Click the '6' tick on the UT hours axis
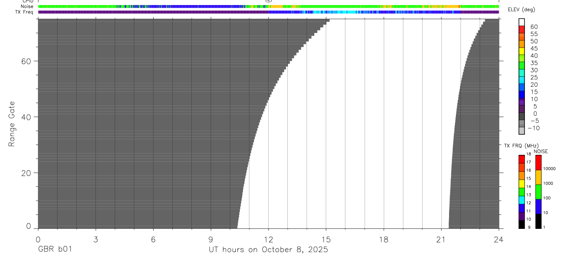This screenshot has width=561, height=259. (x=153, y=239)
